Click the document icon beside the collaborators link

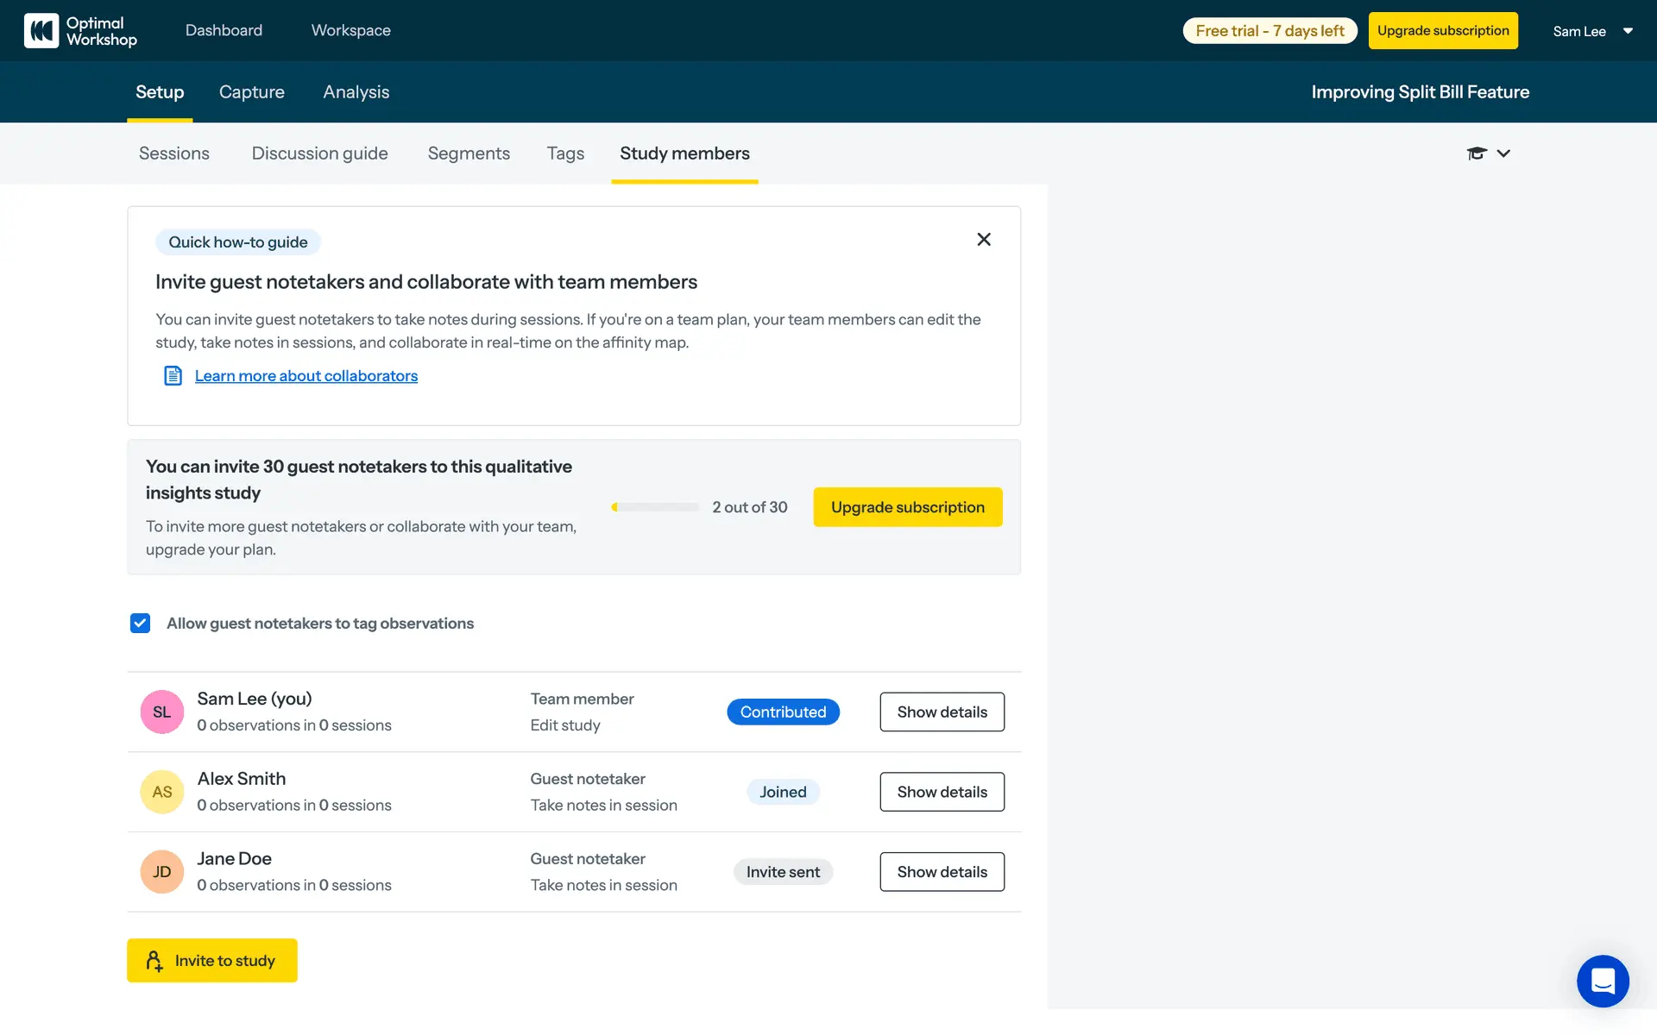[x=173, y=376]
